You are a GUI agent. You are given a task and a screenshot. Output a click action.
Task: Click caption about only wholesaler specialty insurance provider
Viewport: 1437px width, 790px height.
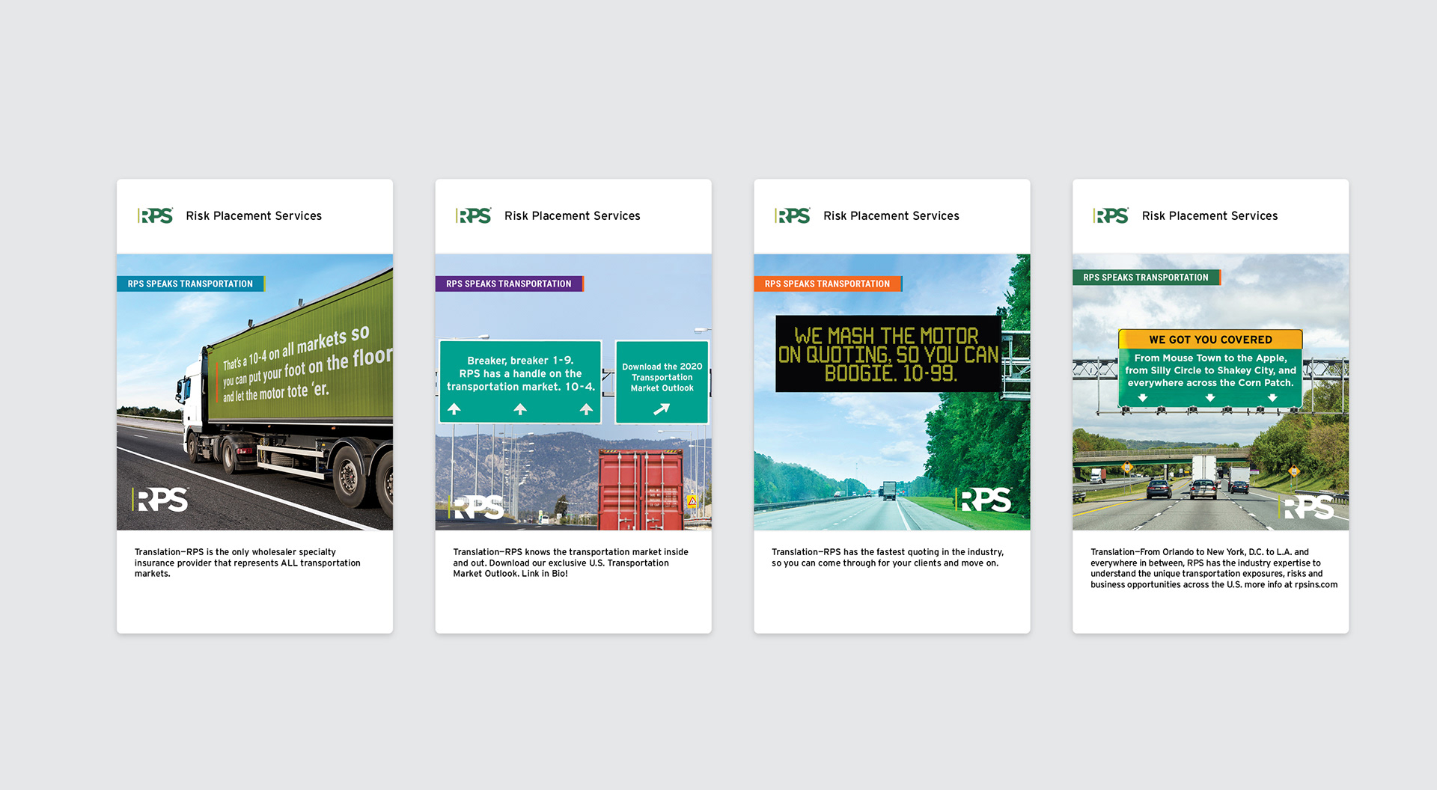[248, 563]
